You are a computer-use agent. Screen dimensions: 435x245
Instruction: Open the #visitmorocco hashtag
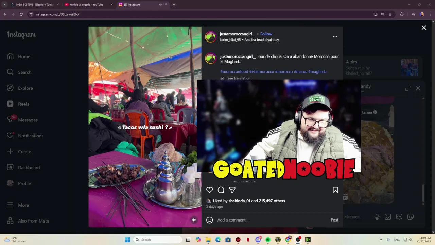coord(262,72)
